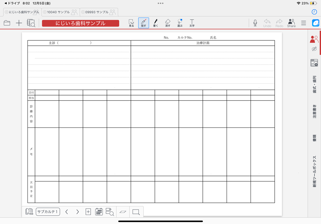321x224 pixels.
Task: Click the add page plus icon
Action: click(88, 212)
